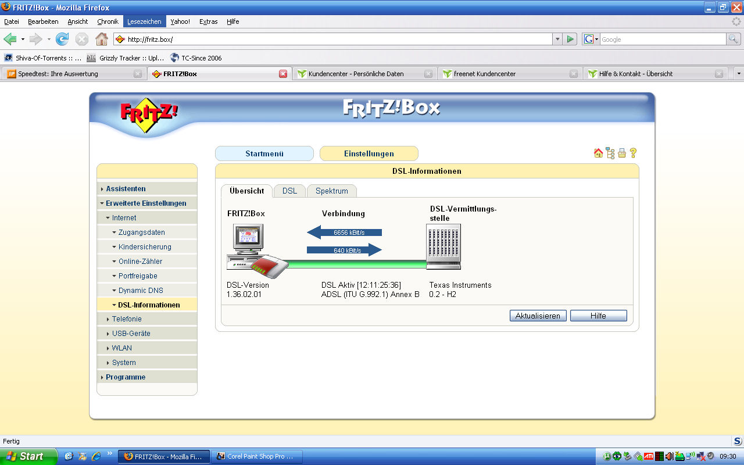Collapse the Internet submenu

click(x=124, y=218)
